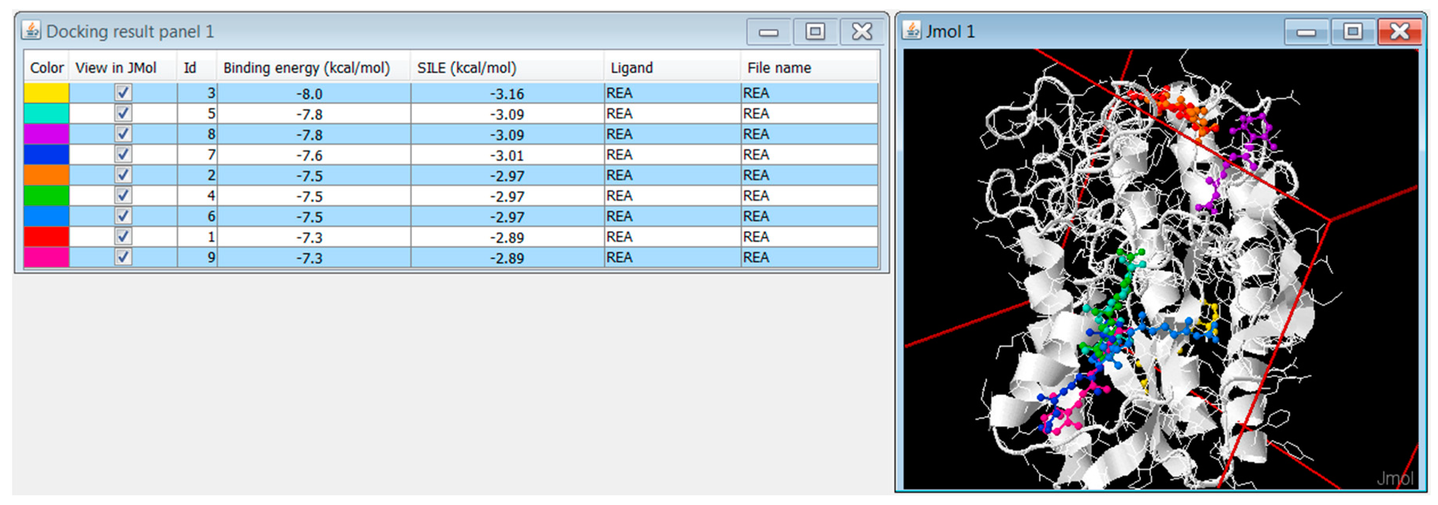Image resolution: width=1438 pixels, height=505 pixels.
Task: Select binding energy -7.5 in Id 6 row
Action: [314, 216]
